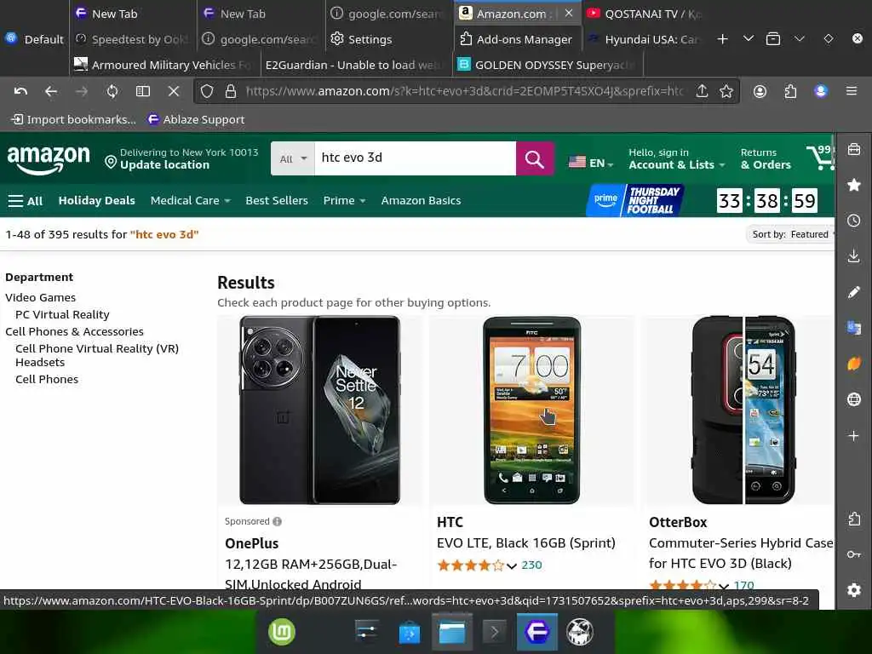
Task: Open the account circle icon in toolbar
Action: coord(760,91)
